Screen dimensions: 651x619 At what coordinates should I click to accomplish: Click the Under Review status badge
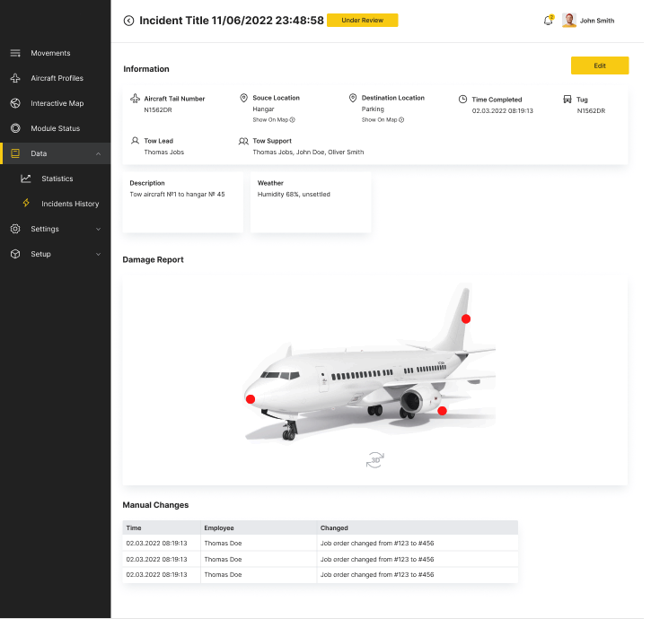click(362, 20)
